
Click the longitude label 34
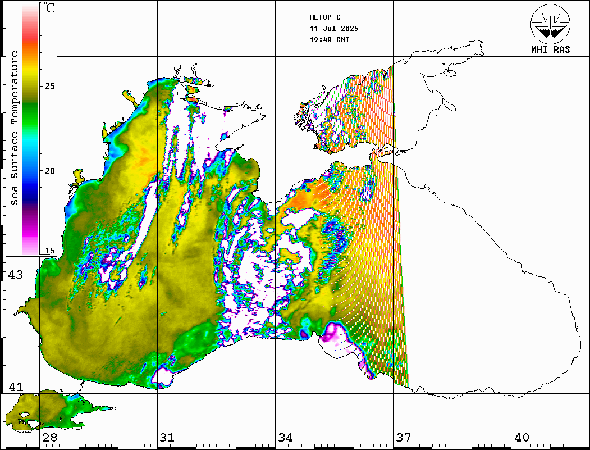click(285, 438)
